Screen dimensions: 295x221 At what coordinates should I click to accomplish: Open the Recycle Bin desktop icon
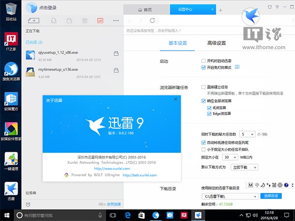[x=11, y=11]
